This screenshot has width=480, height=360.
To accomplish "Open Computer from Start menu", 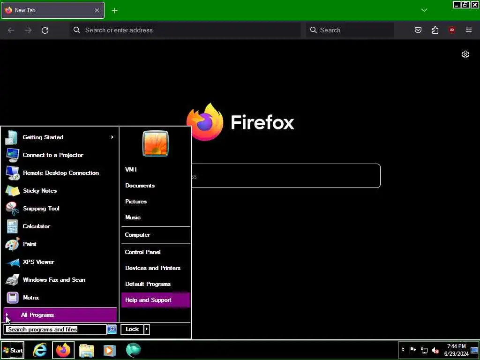I will (x=156, y=235).
